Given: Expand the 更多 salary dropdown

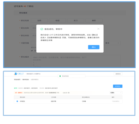Looking at the screenshot, I should pos(112,43).
